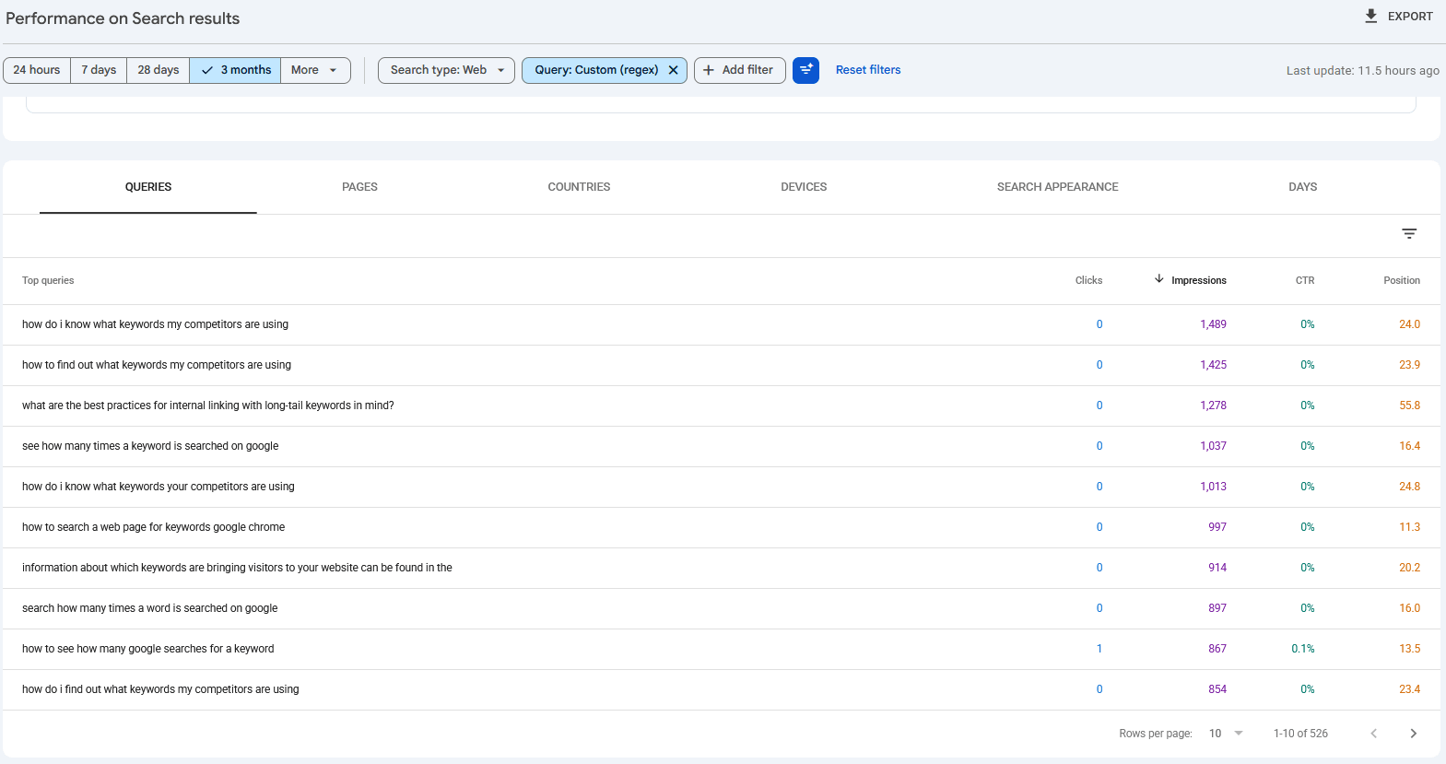Click the 13.5 position value
Viewport: 1446px width, 764px height.
click(x=1409, y=649)
